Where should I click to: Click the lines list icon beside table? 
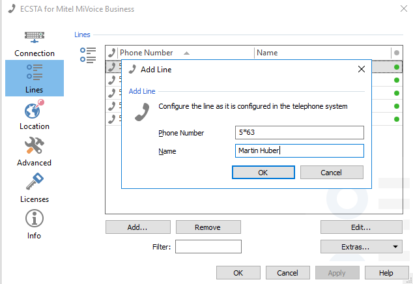coord(88,55)
